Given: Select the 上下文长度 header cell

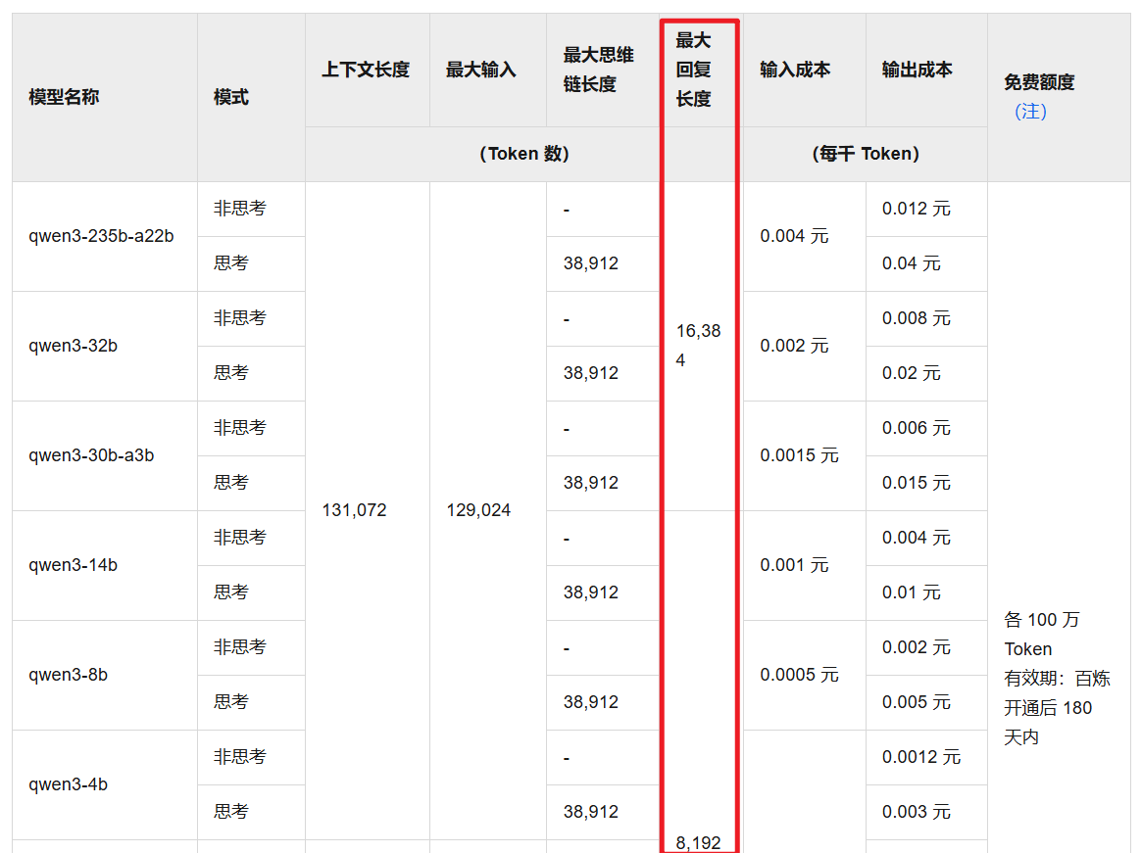Looking at the screenshot, I should click(x=366, y=70).
